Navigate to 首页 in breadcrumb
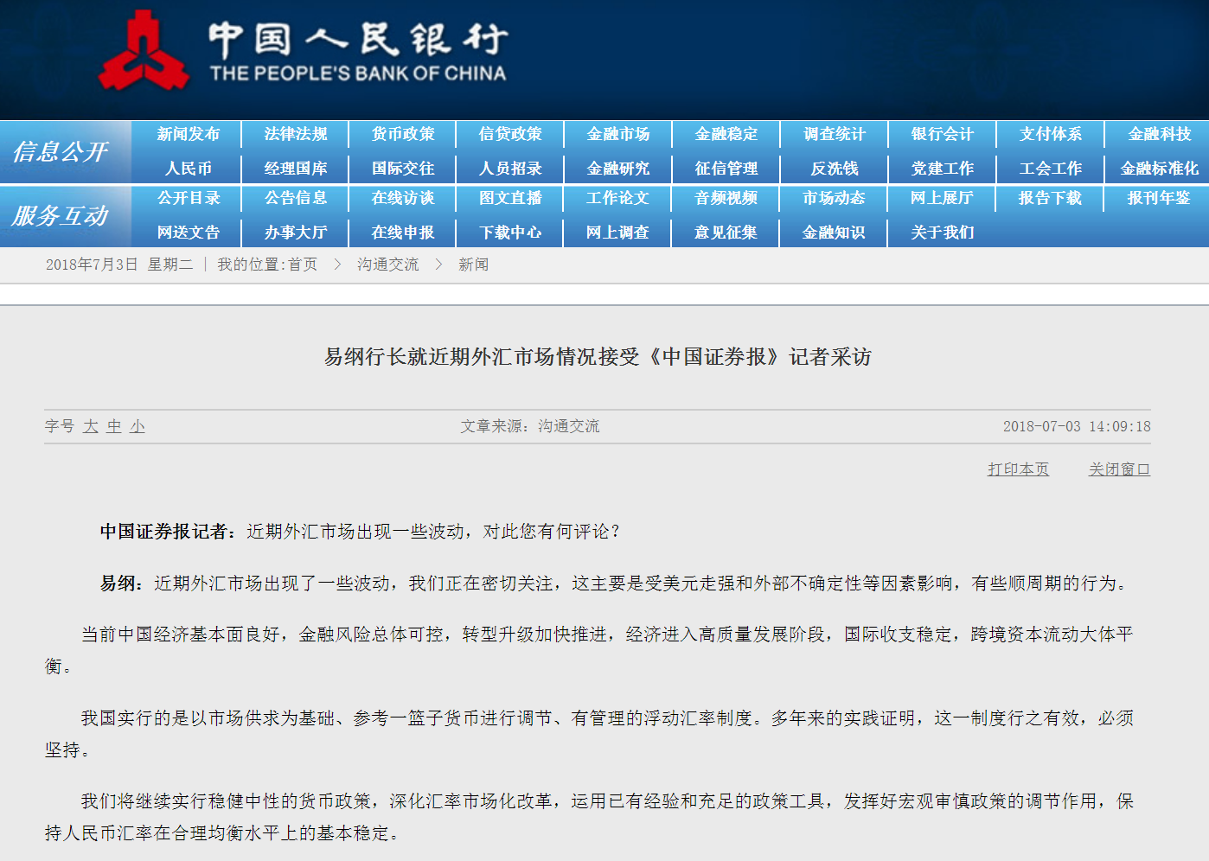This screenshot has width=1209, height=861. [x=303, y=265]
